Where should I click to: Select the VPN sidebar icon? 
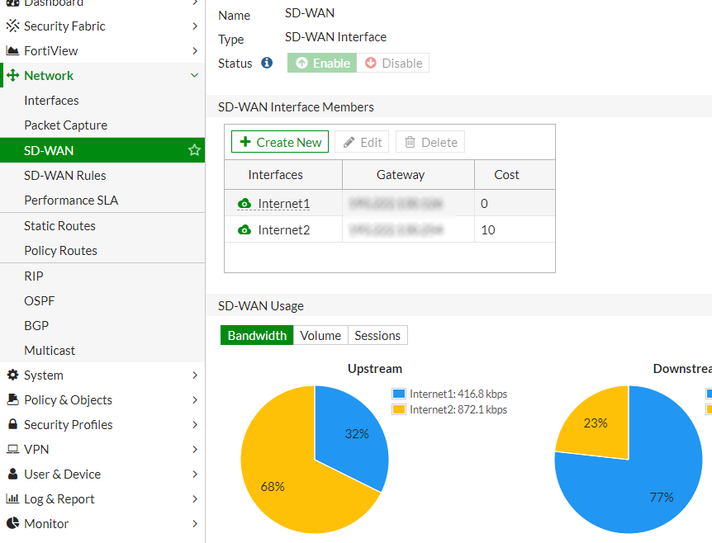[x=13, y=449]
